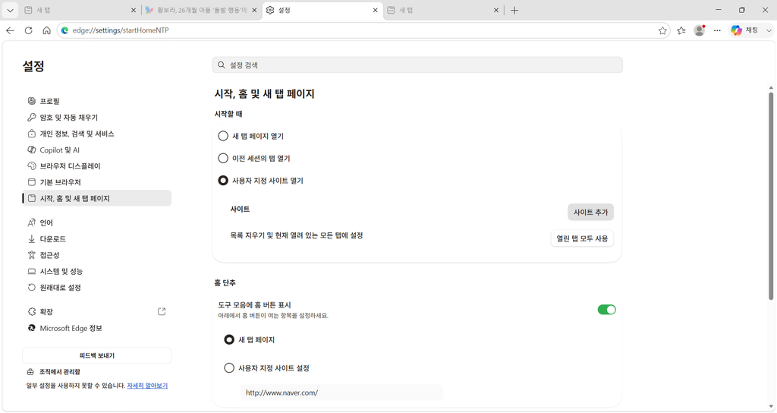Click the 조직에서 관리함 briefcase icon

point(30,372)
